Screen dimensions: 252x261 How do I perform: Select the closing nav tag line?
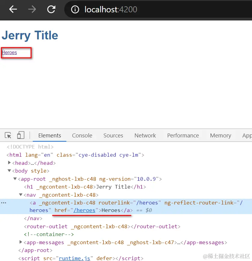tap(33, 218)
